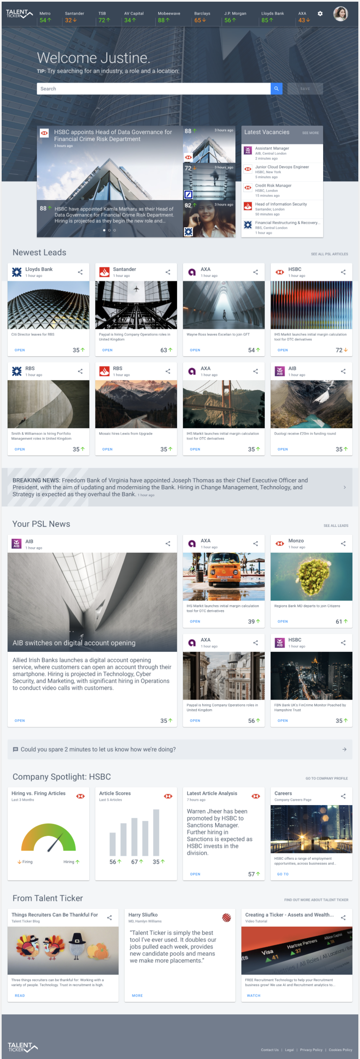Click the Hiring vs. Firing gauge
This screenshot has height=1059, width=360.
click(x=49, y=838)
